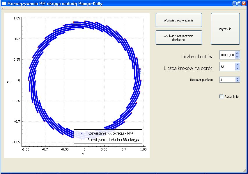This screenshot has height=174, width=248.
Task: Open the window icon system menu
Action: (4, 4)
